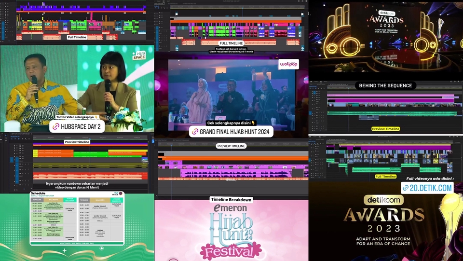Click the Timeline Breakdown label

pyautogui.click(x=231, y=199)
